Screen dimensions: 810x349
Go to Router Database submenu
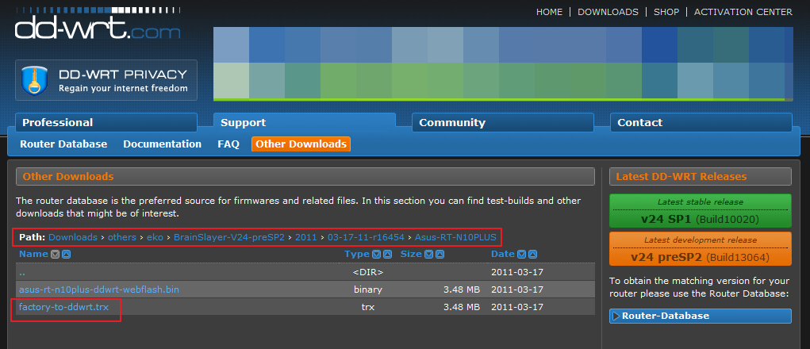point(63,144)
